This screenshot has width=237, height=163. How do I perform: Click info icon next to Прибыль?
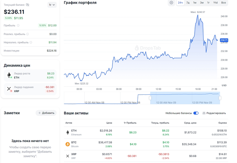coord(18,25)
